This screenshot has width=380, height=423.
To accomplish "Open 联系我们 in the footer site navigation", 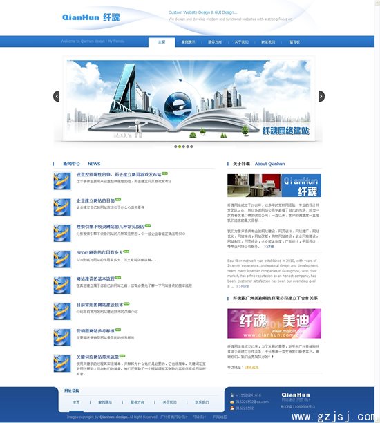I will pyautogui.click(x=202, y=402).
